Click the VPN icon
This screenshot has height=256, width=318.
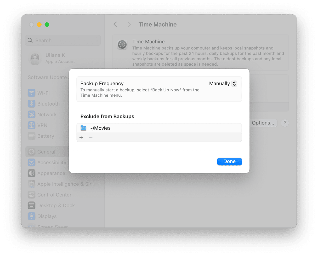pos(32,125)
